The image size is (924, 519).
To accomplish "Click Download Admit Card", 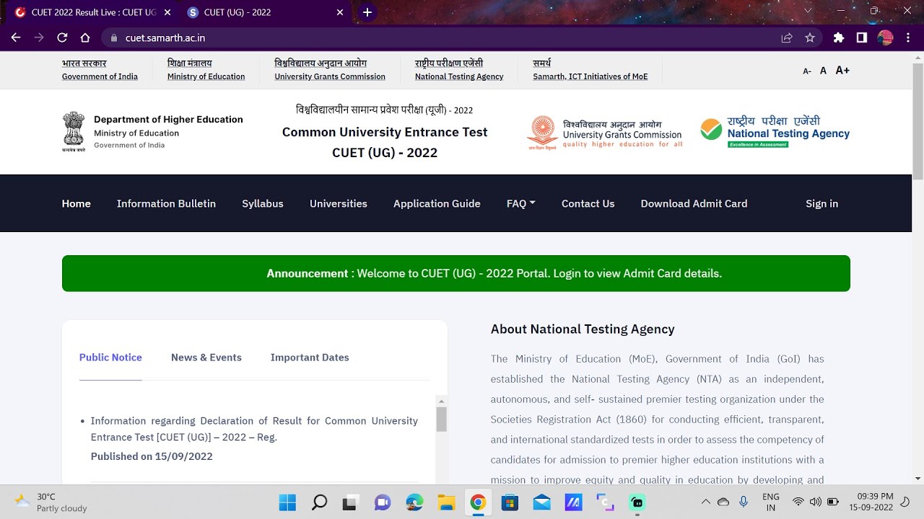I will tap(694, 203).
